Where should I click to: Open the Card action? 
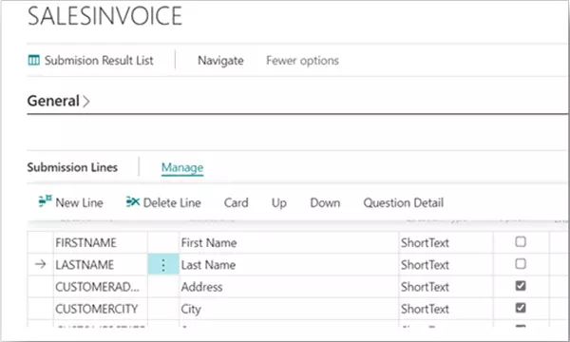[236, 202]
